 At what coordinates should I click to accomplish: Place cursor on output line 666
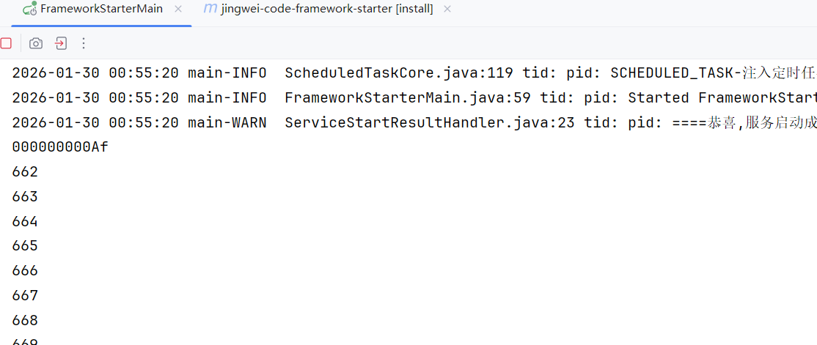pos(25,270)
